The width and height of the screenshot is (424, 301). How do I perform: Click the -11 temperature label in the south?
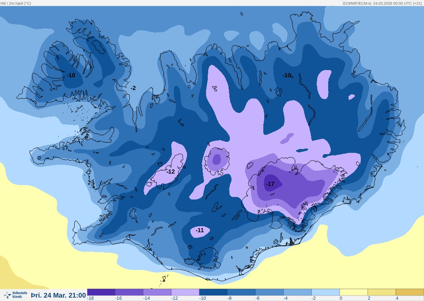pos(200,231)
